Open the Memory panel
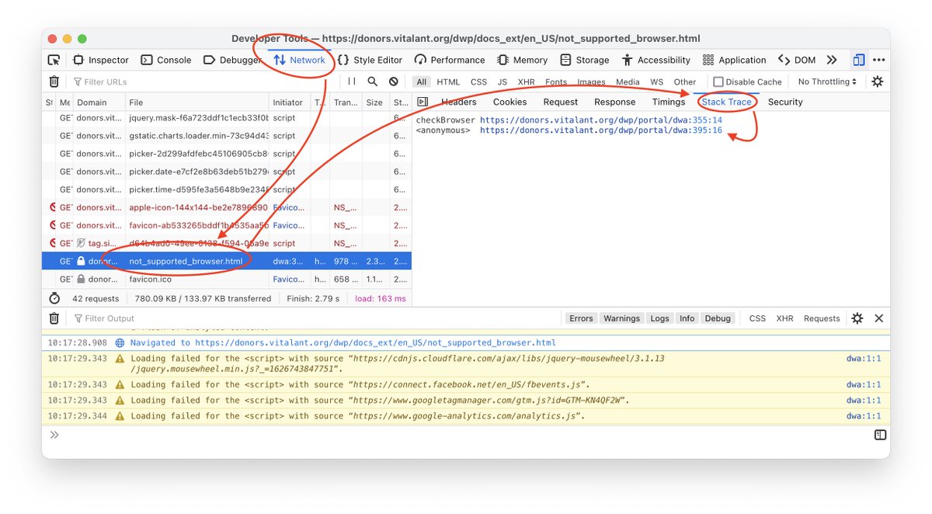Viewport: 932px width, 514px height. coord(522,60)
